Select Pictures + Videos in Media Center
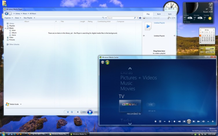This screenshot has height=136, width=218. (139, 78)
